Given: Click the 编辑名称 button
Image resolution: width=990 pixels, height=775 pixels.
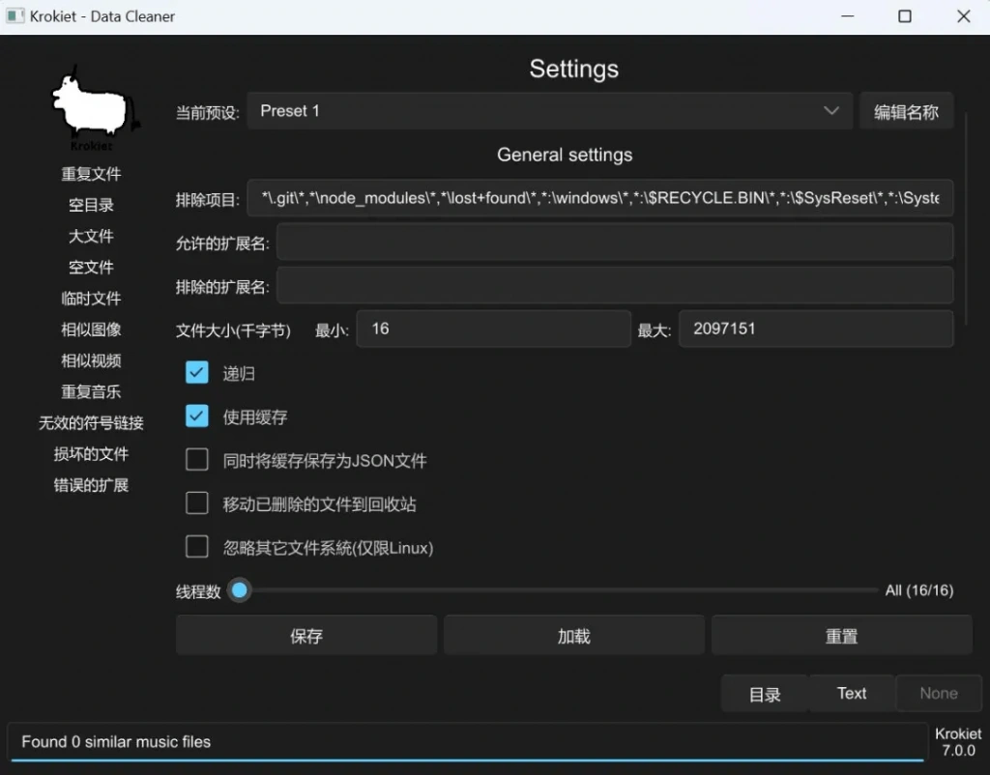Looking at the screenshot, I should coord(906,111).
